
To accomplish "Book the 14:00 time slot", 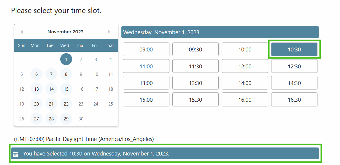I will click(245, 83).
